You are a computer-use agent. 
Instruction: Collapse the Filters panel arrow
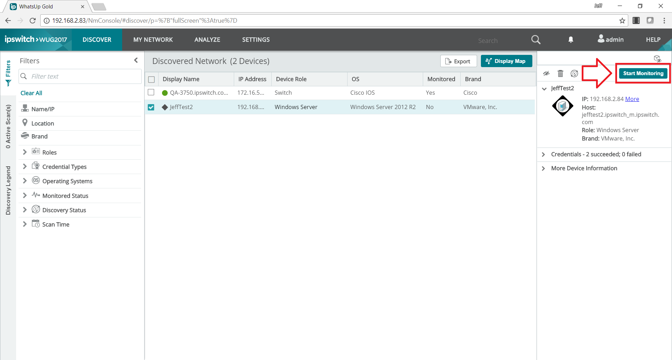[136, 60]
